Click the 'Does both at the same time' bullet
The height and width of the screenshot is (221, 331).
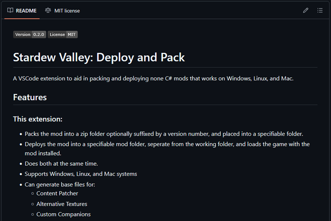point(61,163)
